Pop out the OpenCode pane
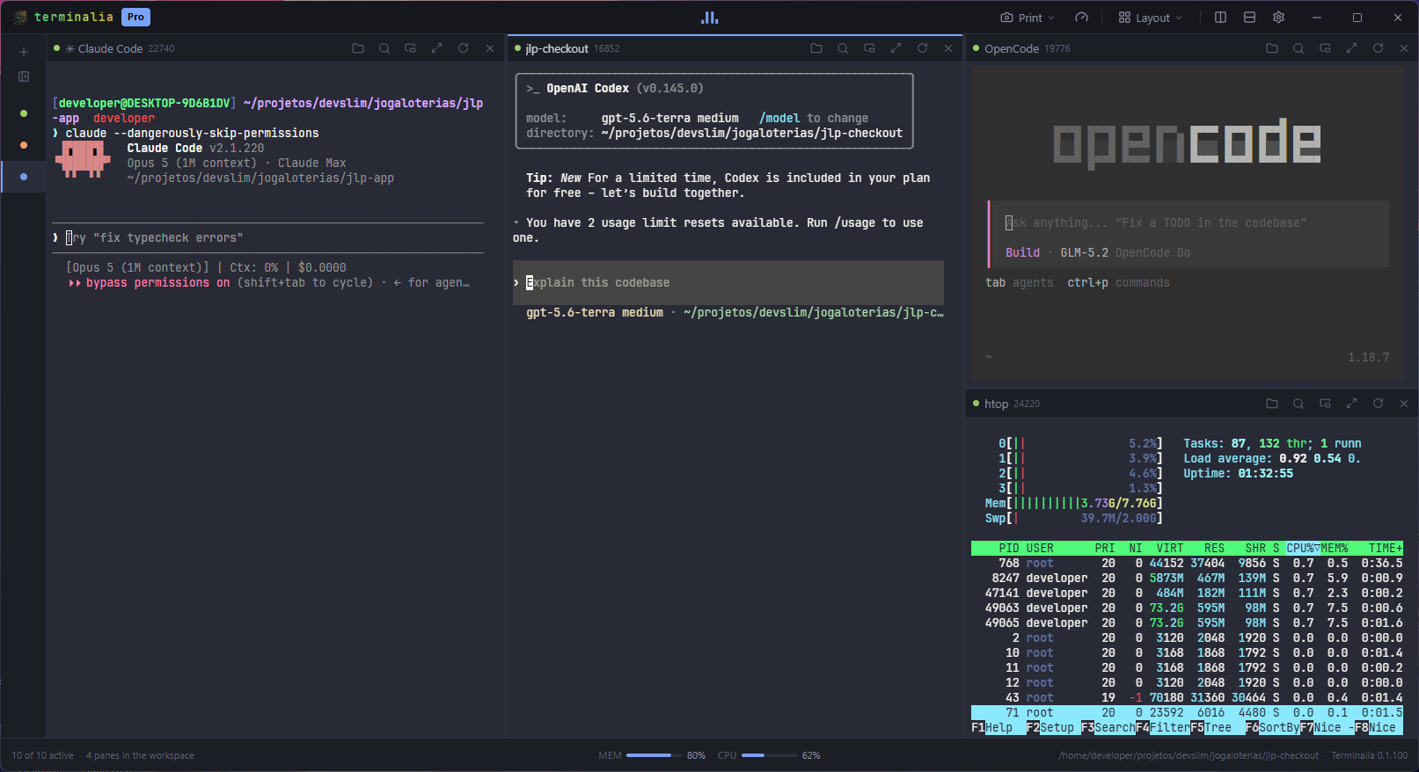 1325,48
